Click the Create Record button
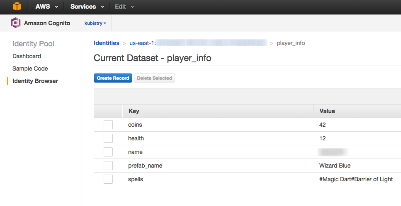The height and width of the screenshot is (206, 401). (113, 78)
